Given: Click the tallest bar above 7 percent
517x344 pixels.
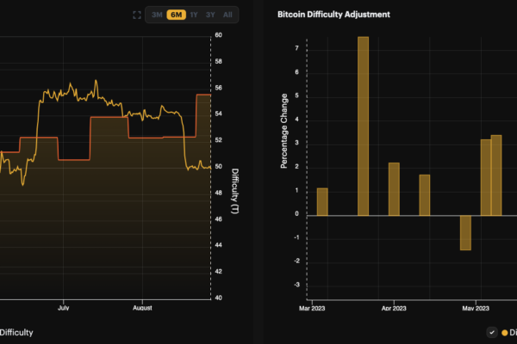Looking at the screenshot, I should [363, 126].
